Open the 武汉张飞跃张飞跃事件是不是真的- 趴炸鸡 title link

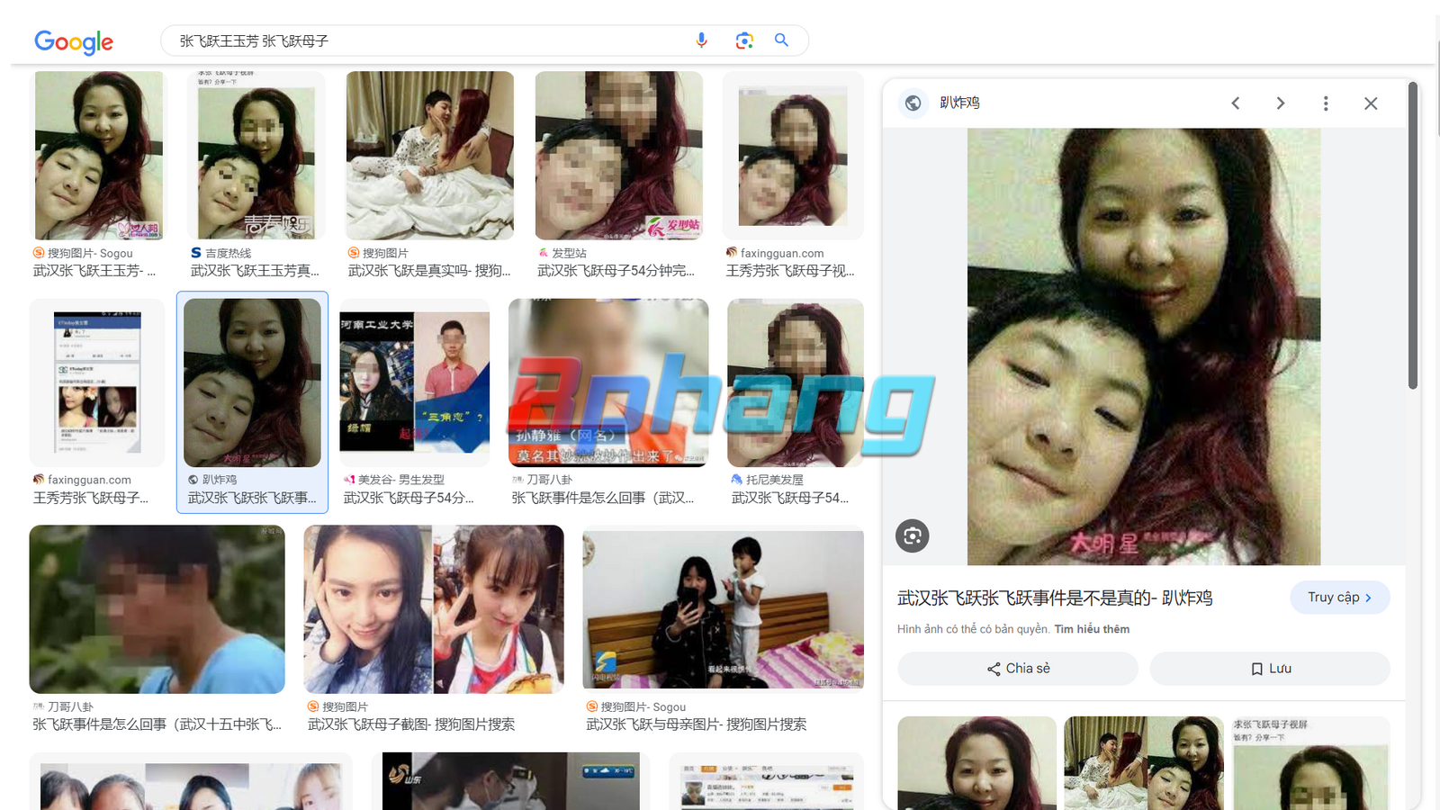click(x=1055, y=598)
